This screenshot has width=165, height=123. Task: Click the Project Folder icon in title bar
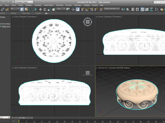(x=13, y=2)
